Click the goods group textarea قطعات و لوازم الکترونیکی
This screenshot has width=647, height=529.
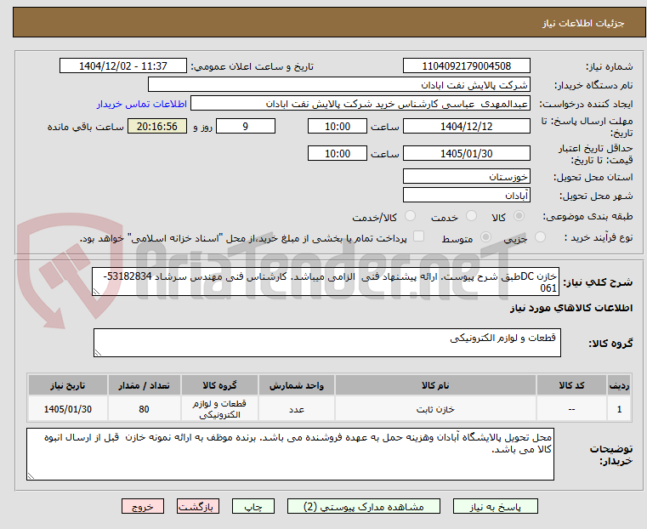tap(327, 343)
